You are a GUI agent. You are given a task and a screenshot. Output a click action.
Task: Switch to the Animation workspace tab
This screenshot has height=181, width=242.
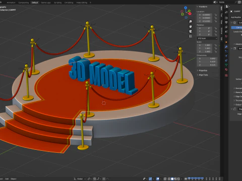(11, 3)
